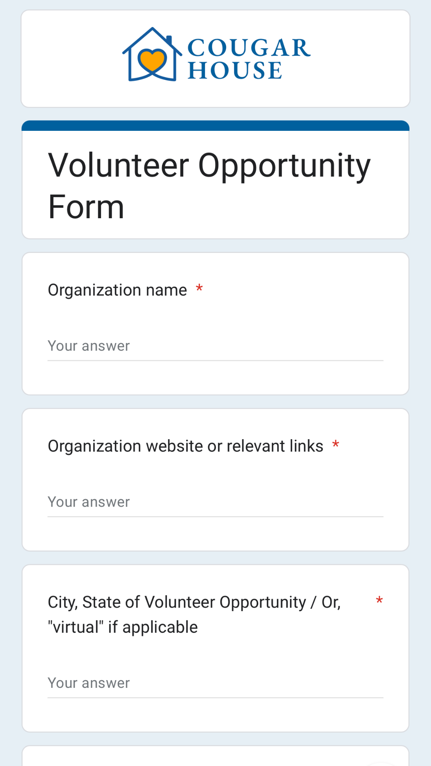Image resolution: width=431 pixels, height=766 pixels.
Task: Focus the Organization name answer field
Action: pyautogui.click(x=215, y=346)
